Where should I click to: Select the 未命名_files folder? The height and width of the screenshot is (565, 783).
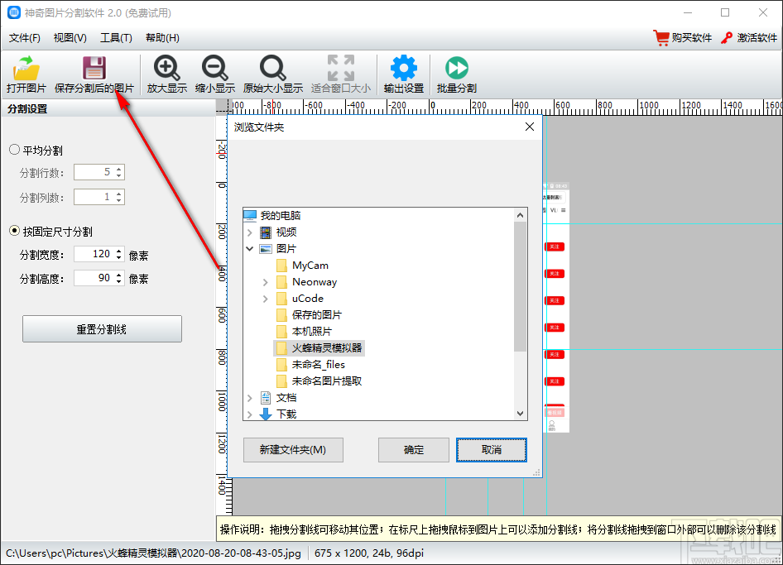pos(318,364)
